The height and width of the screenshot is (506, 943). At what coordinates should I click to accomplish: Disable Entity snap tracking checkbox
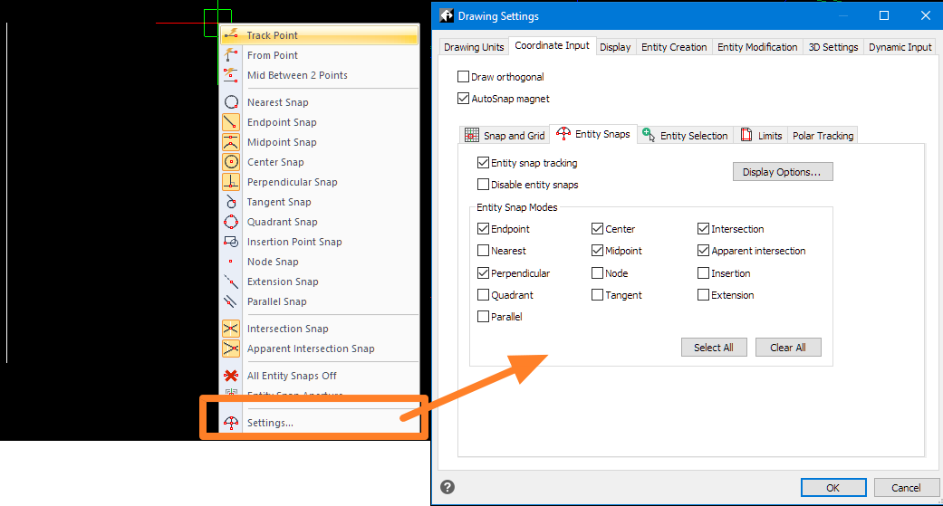(483, 162)
